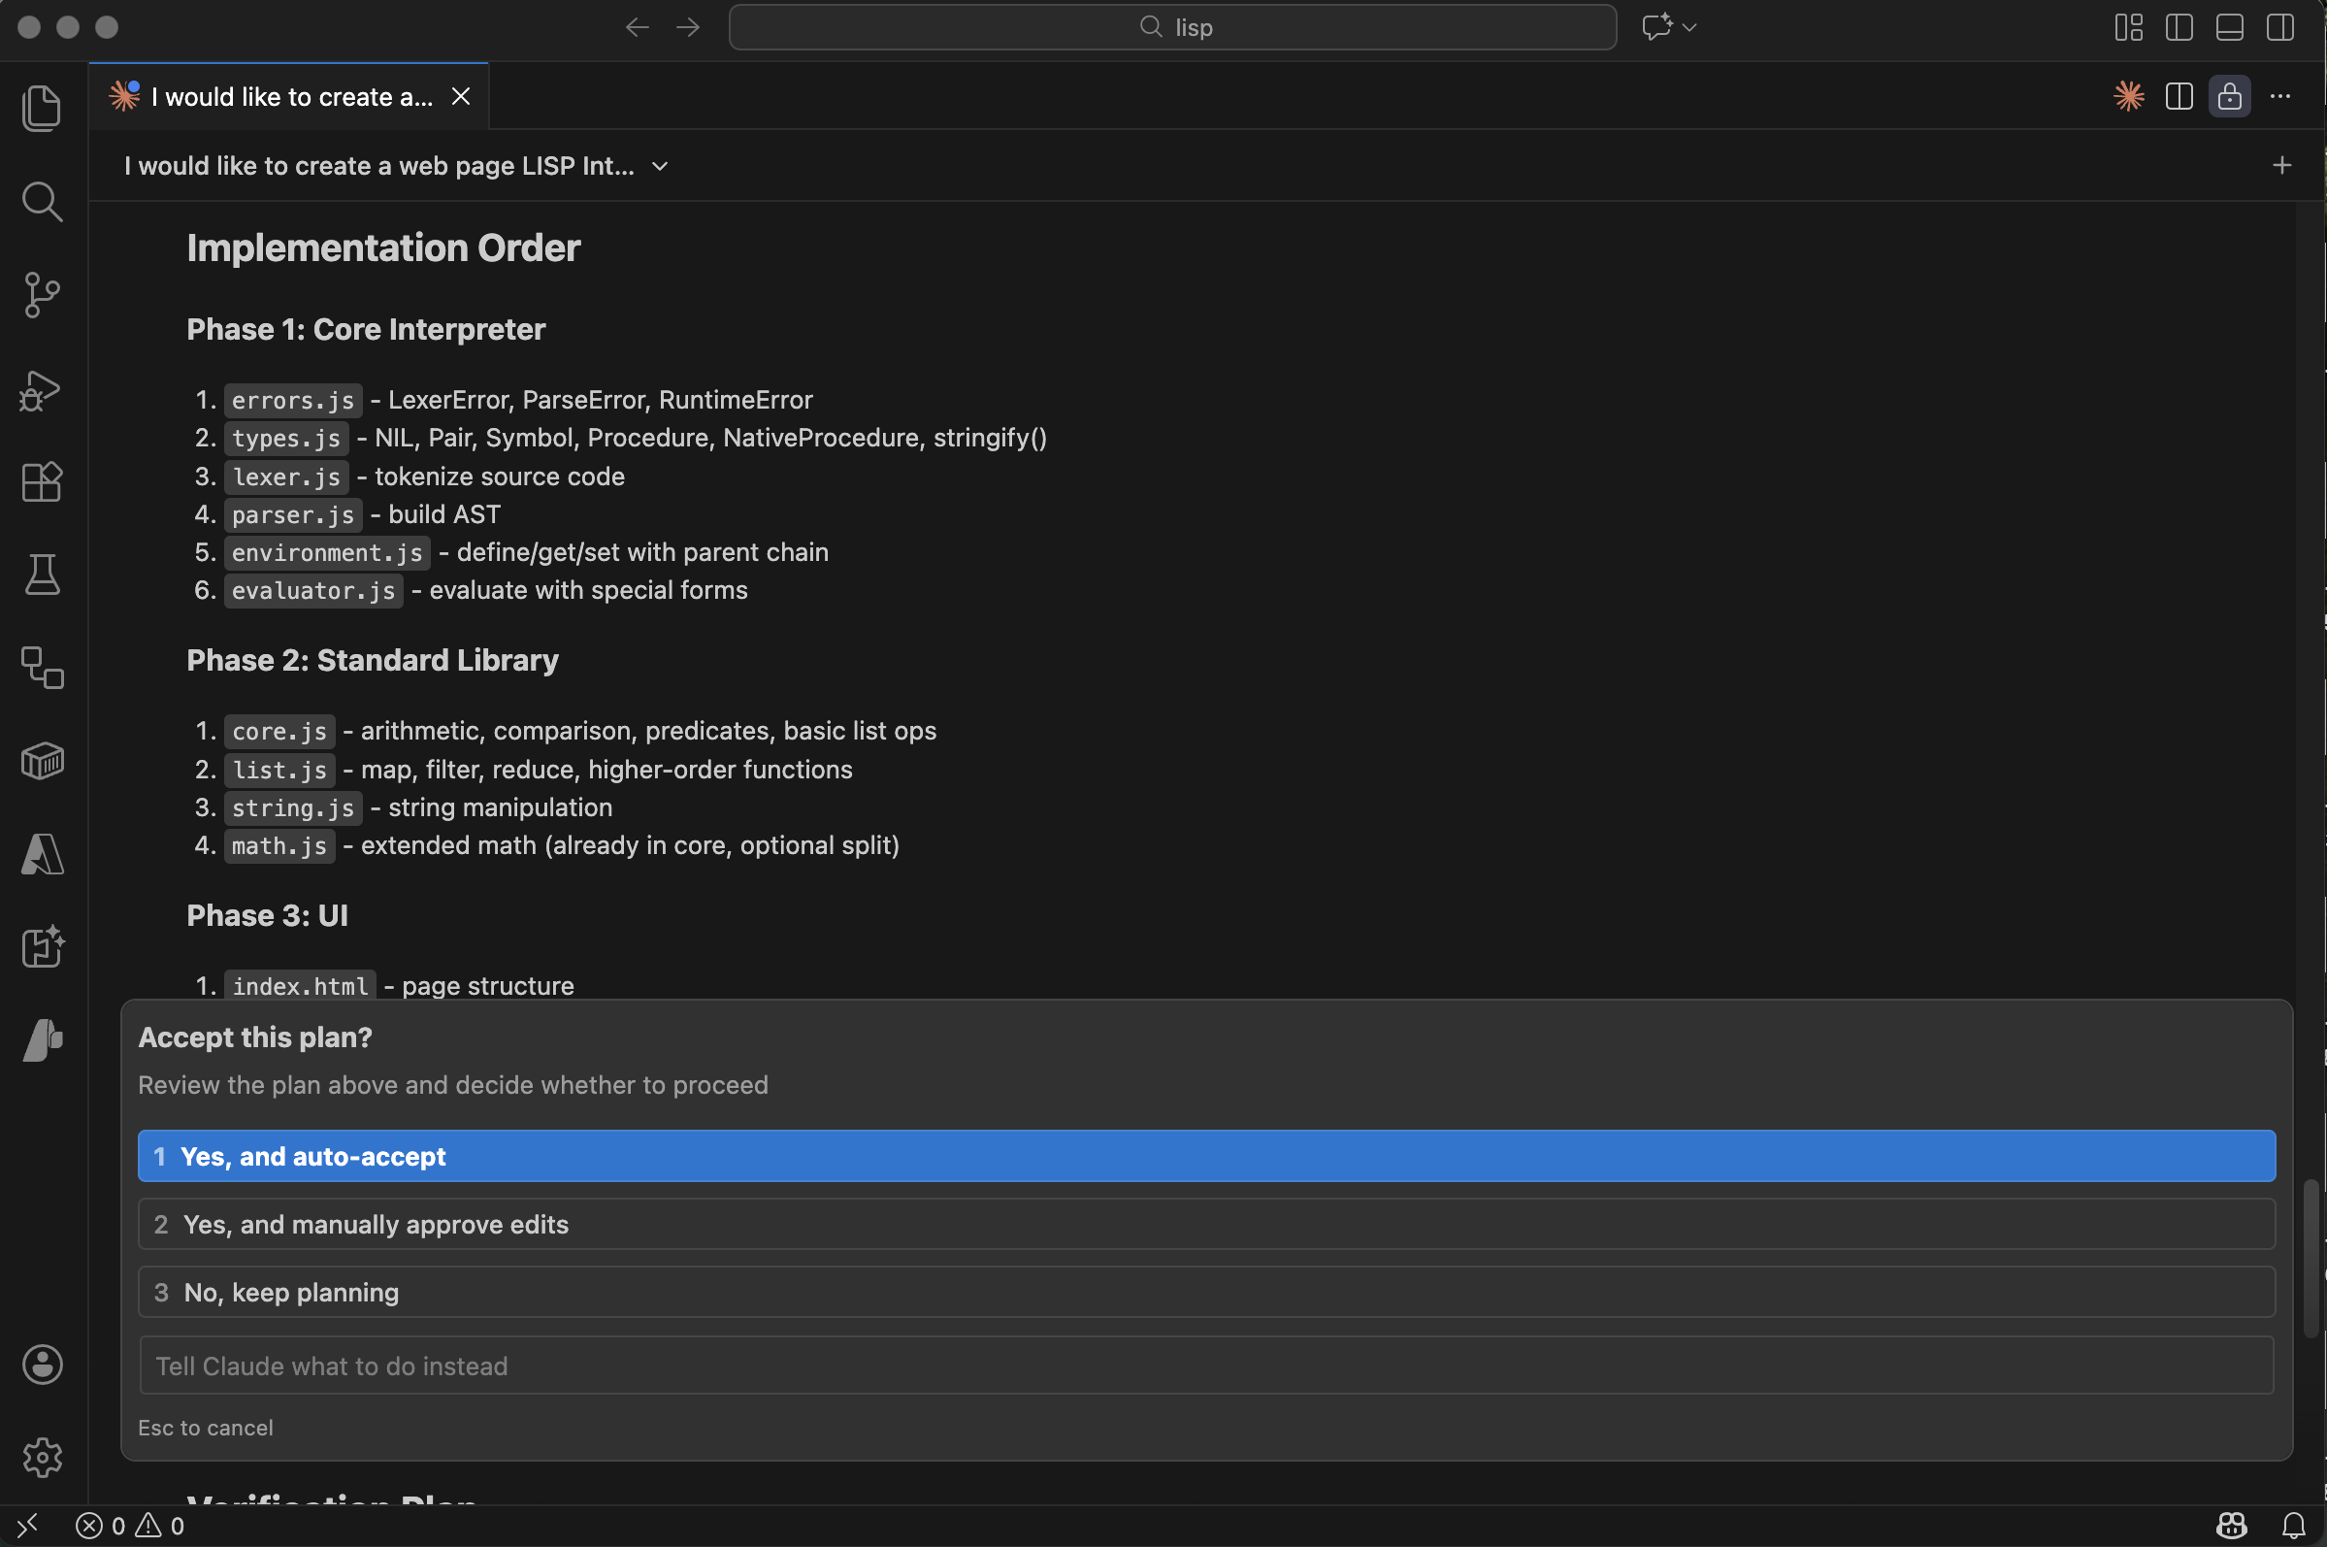Click the 'Tell Claude what to do instead' field

click(1205, 1366)
